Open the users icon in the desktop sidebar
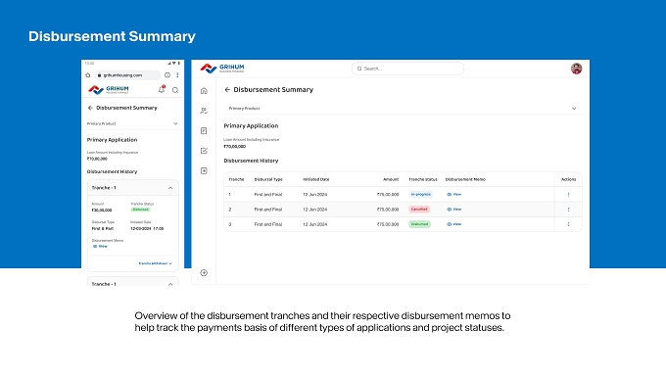The height and width of the screenshot is (375, 666). [x=204, y=111]
